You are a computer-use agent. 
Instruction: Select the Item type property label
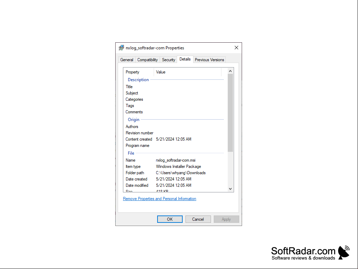pos(133,167)
